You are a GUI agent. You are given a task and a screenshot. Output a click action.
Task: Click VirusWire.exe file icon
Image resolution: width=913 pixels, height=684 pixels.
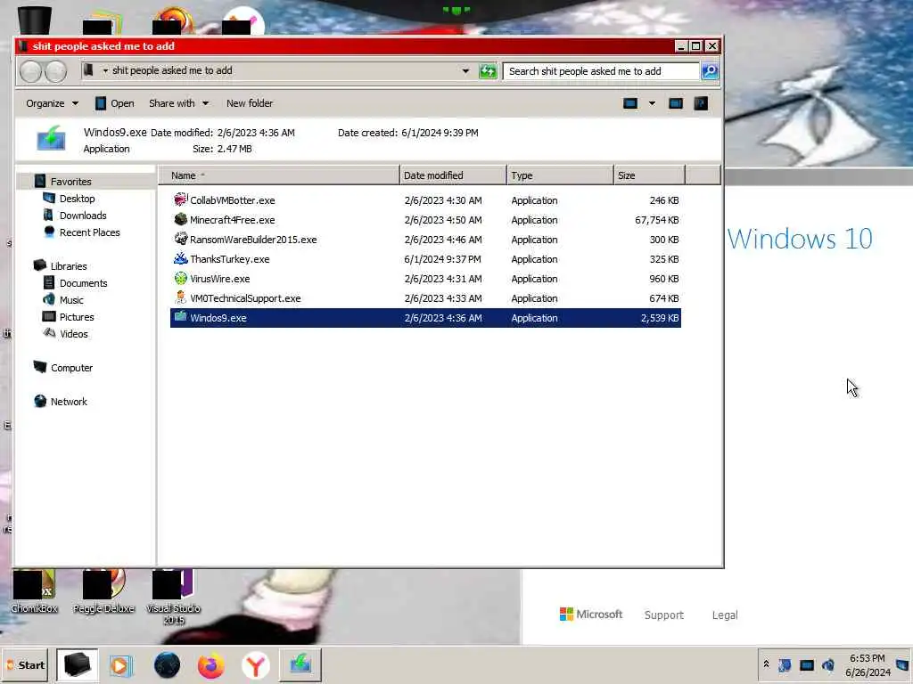180,278
